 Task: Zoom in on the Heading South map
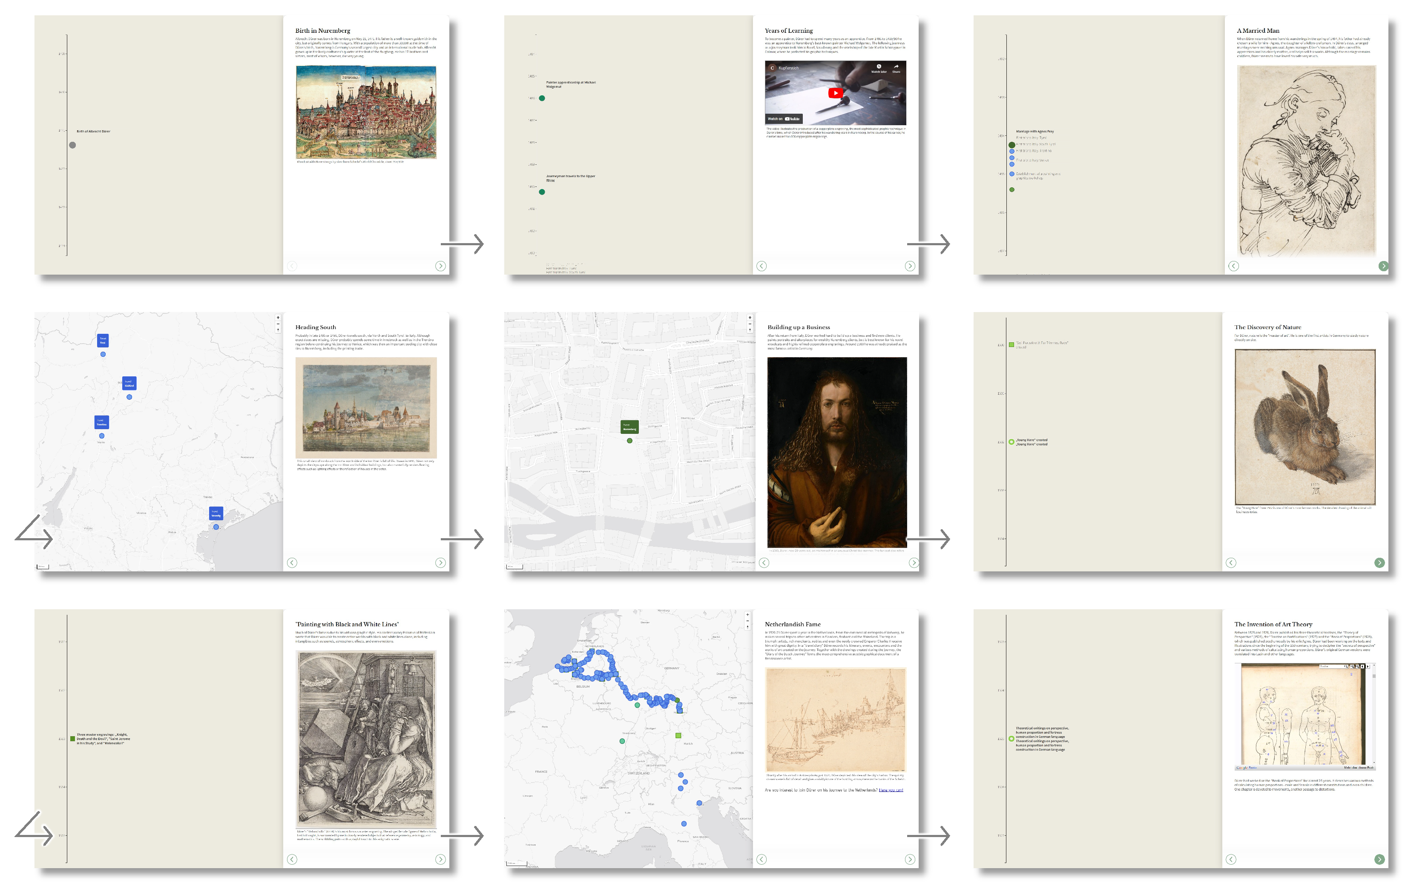point(279,317)
